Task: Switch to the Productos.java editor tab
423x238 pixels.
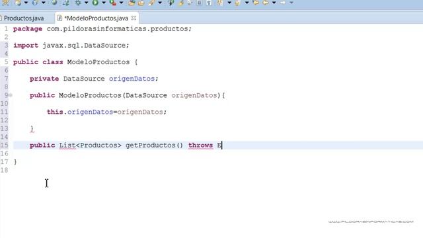Action: click(24, 19)
